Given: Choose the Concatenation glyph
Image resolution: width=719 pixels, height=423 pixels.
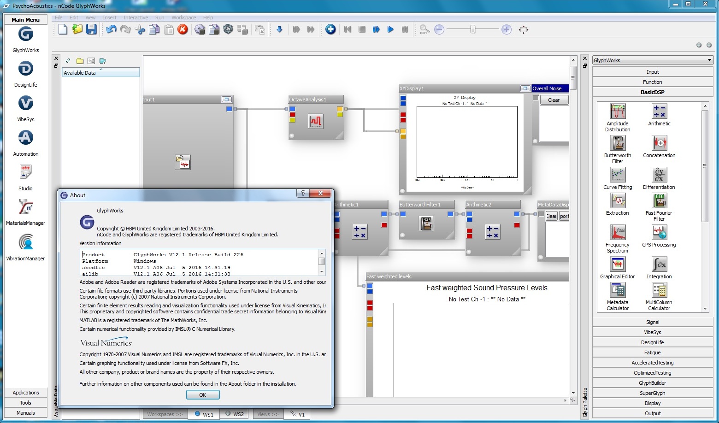Looking at the screenshot, I should pyautogui.click(x=659, y=147).
